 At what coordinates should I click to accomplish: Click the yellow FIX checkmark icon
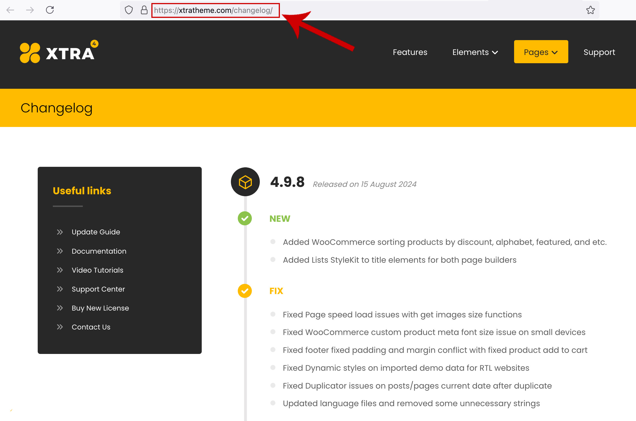(x=245, y=291)
